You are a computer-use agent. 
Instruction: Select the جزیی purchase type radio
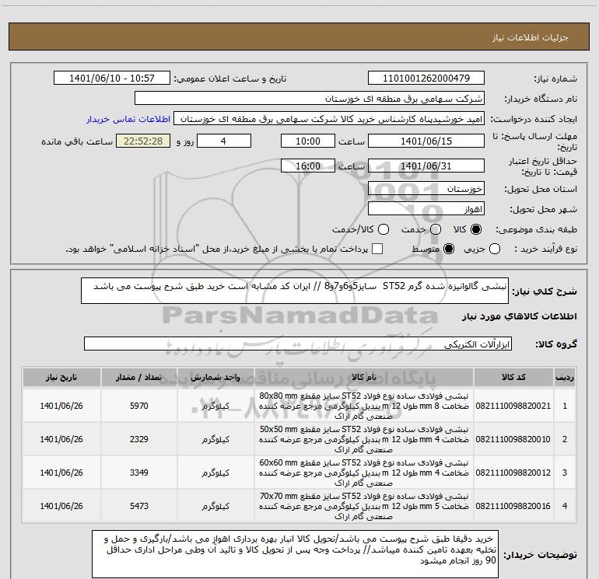point(495,249)
